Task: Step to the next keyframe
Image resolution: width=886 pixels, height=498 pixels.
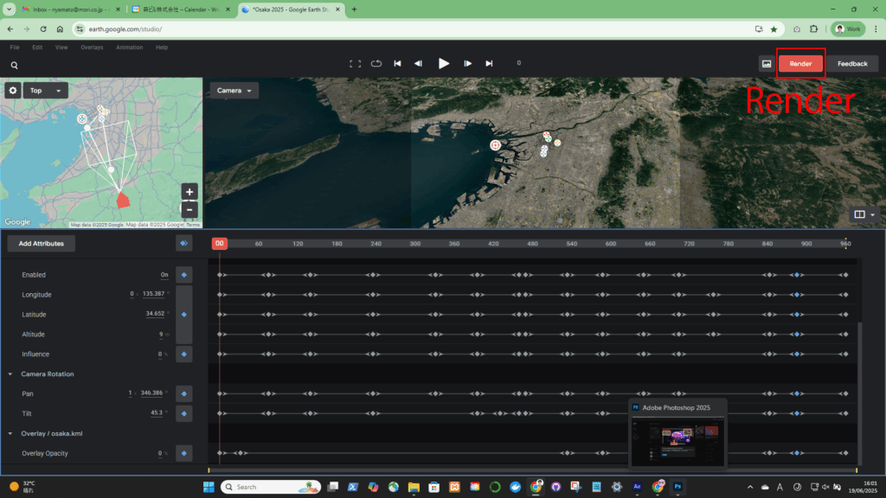Action: click(x=468, y=63)
